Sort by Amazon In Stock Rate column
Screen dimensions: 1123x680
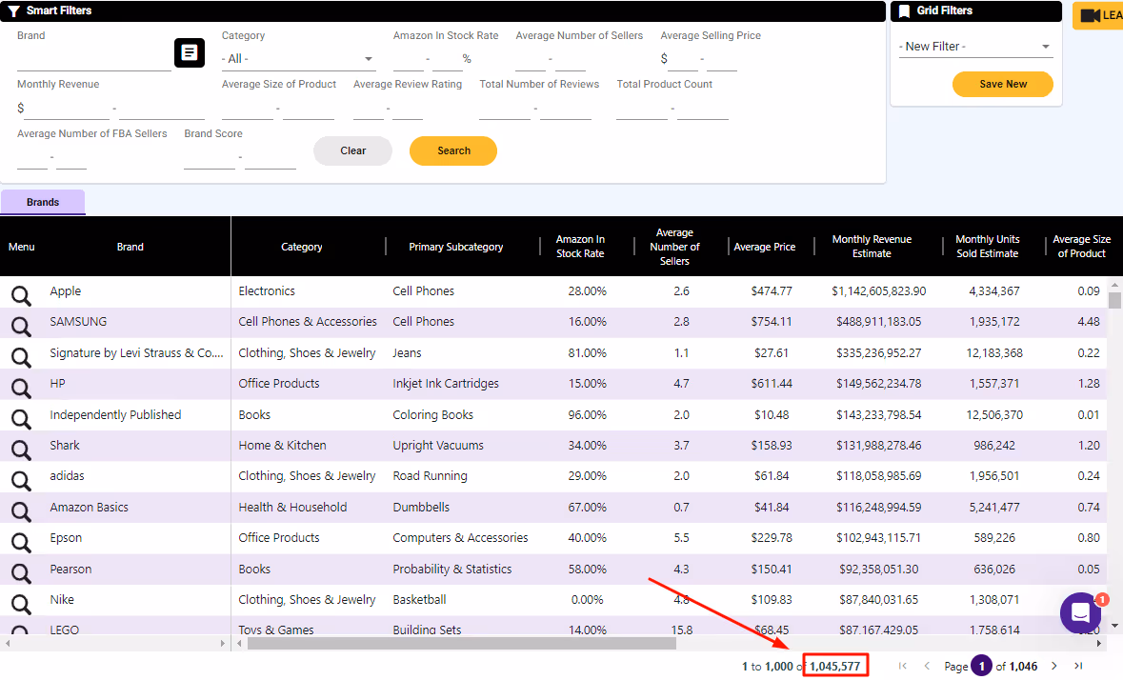pyautogui.click(x=580, y=247)
